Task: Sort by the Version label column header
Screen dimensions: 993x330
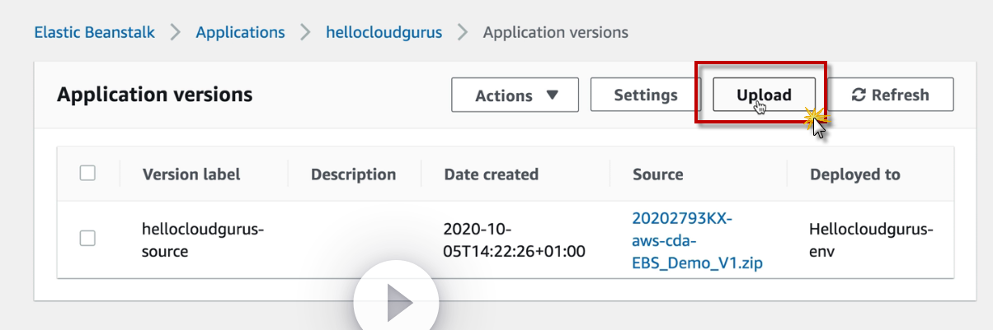Action: tap(191, 174)
